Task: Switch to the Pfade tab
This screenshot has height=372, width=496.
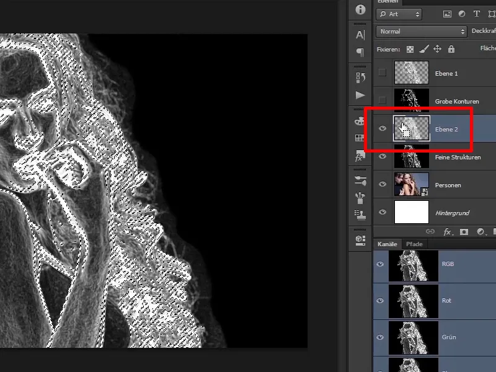Action: (x=414, y=244)
